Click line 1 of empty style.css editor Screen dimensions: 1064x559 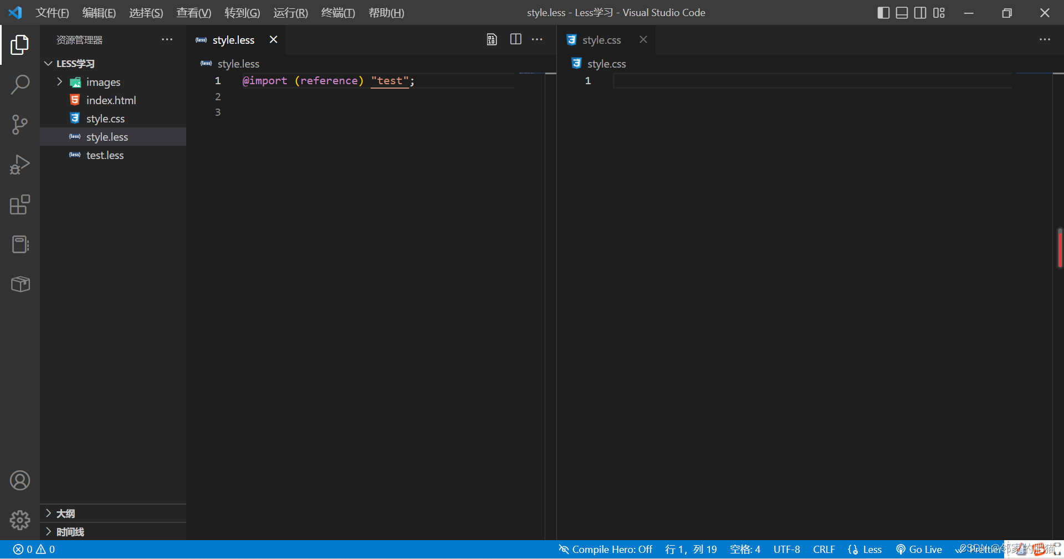coord(812,81)
